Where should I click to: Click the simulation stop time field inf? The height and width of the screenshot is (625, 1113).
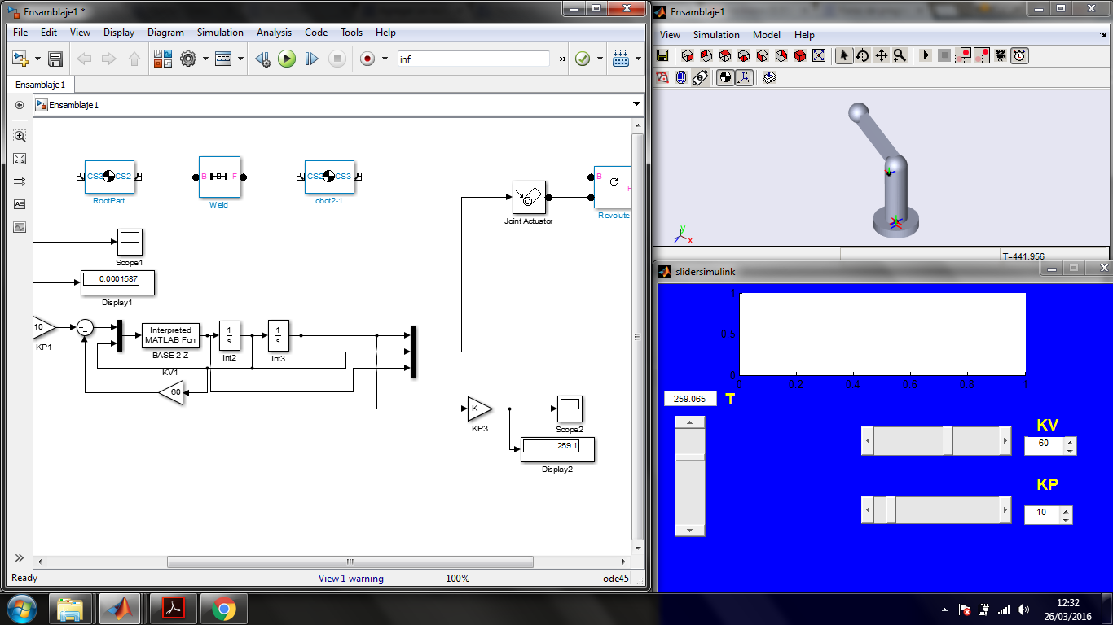[x=473, y=59]
